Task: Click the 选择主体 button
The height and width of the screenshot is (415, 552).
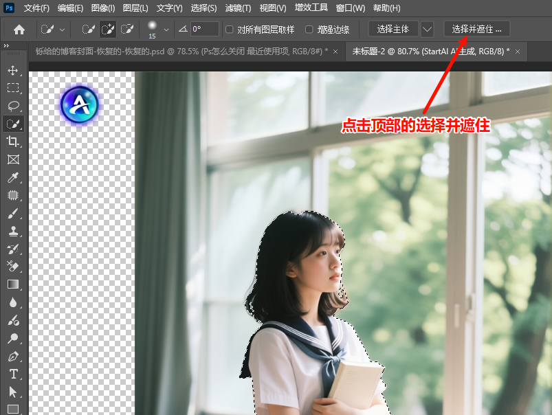Action: (x=393, y=30)
